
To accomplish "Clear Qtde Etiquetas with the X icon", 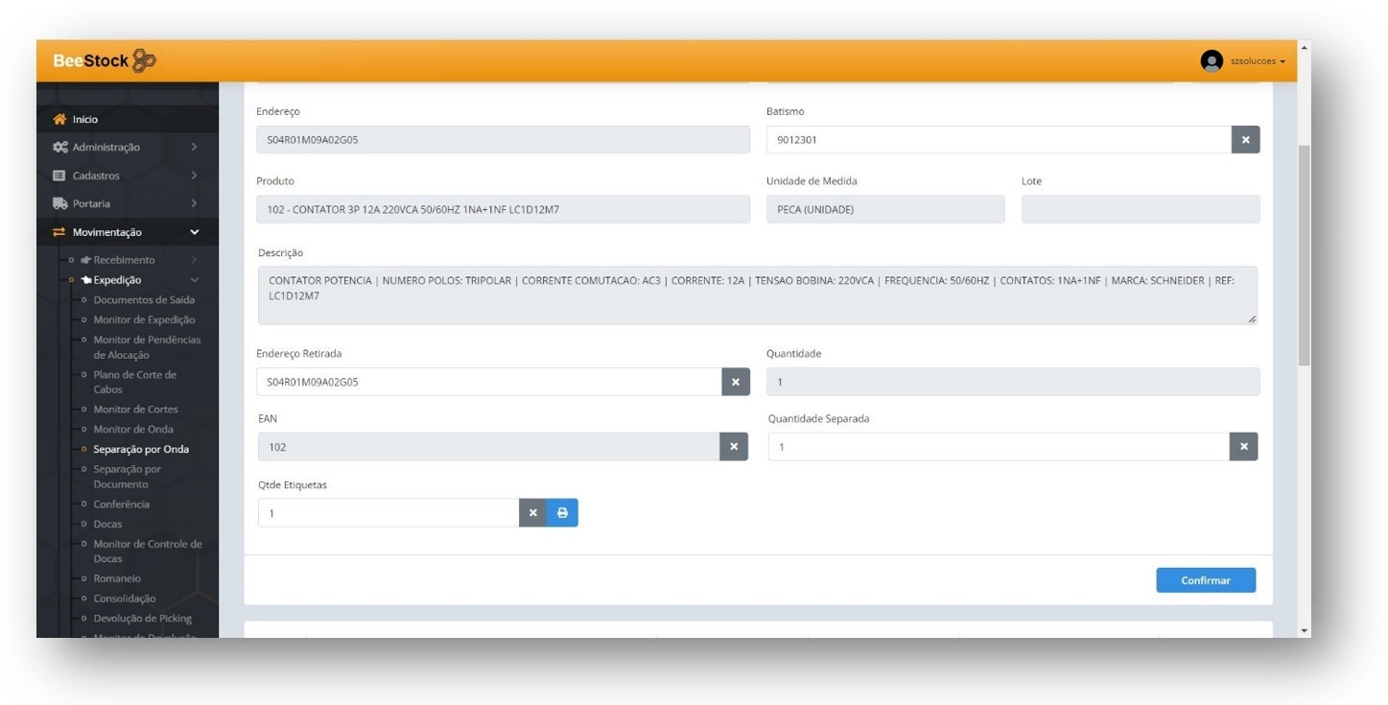I will (532, 513).
